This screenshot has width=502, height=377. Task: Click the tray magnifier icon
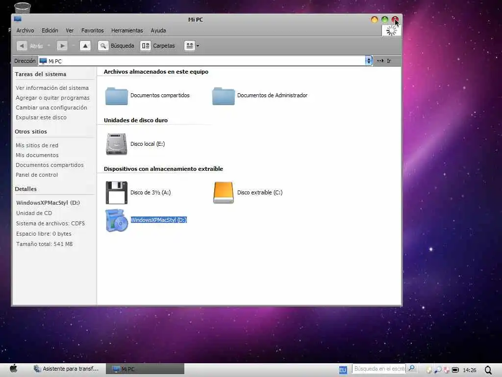438,370
